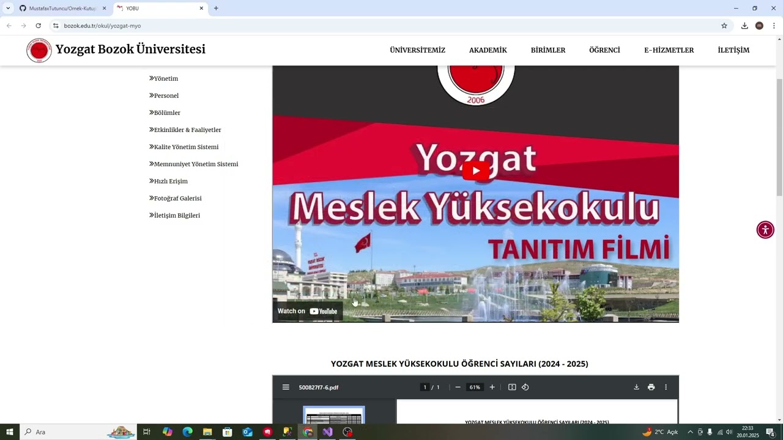Expand Kalite Yönetim Sistemi sidebar item
The width and height of the screenshot is (783, 440).
click(184, 147)
